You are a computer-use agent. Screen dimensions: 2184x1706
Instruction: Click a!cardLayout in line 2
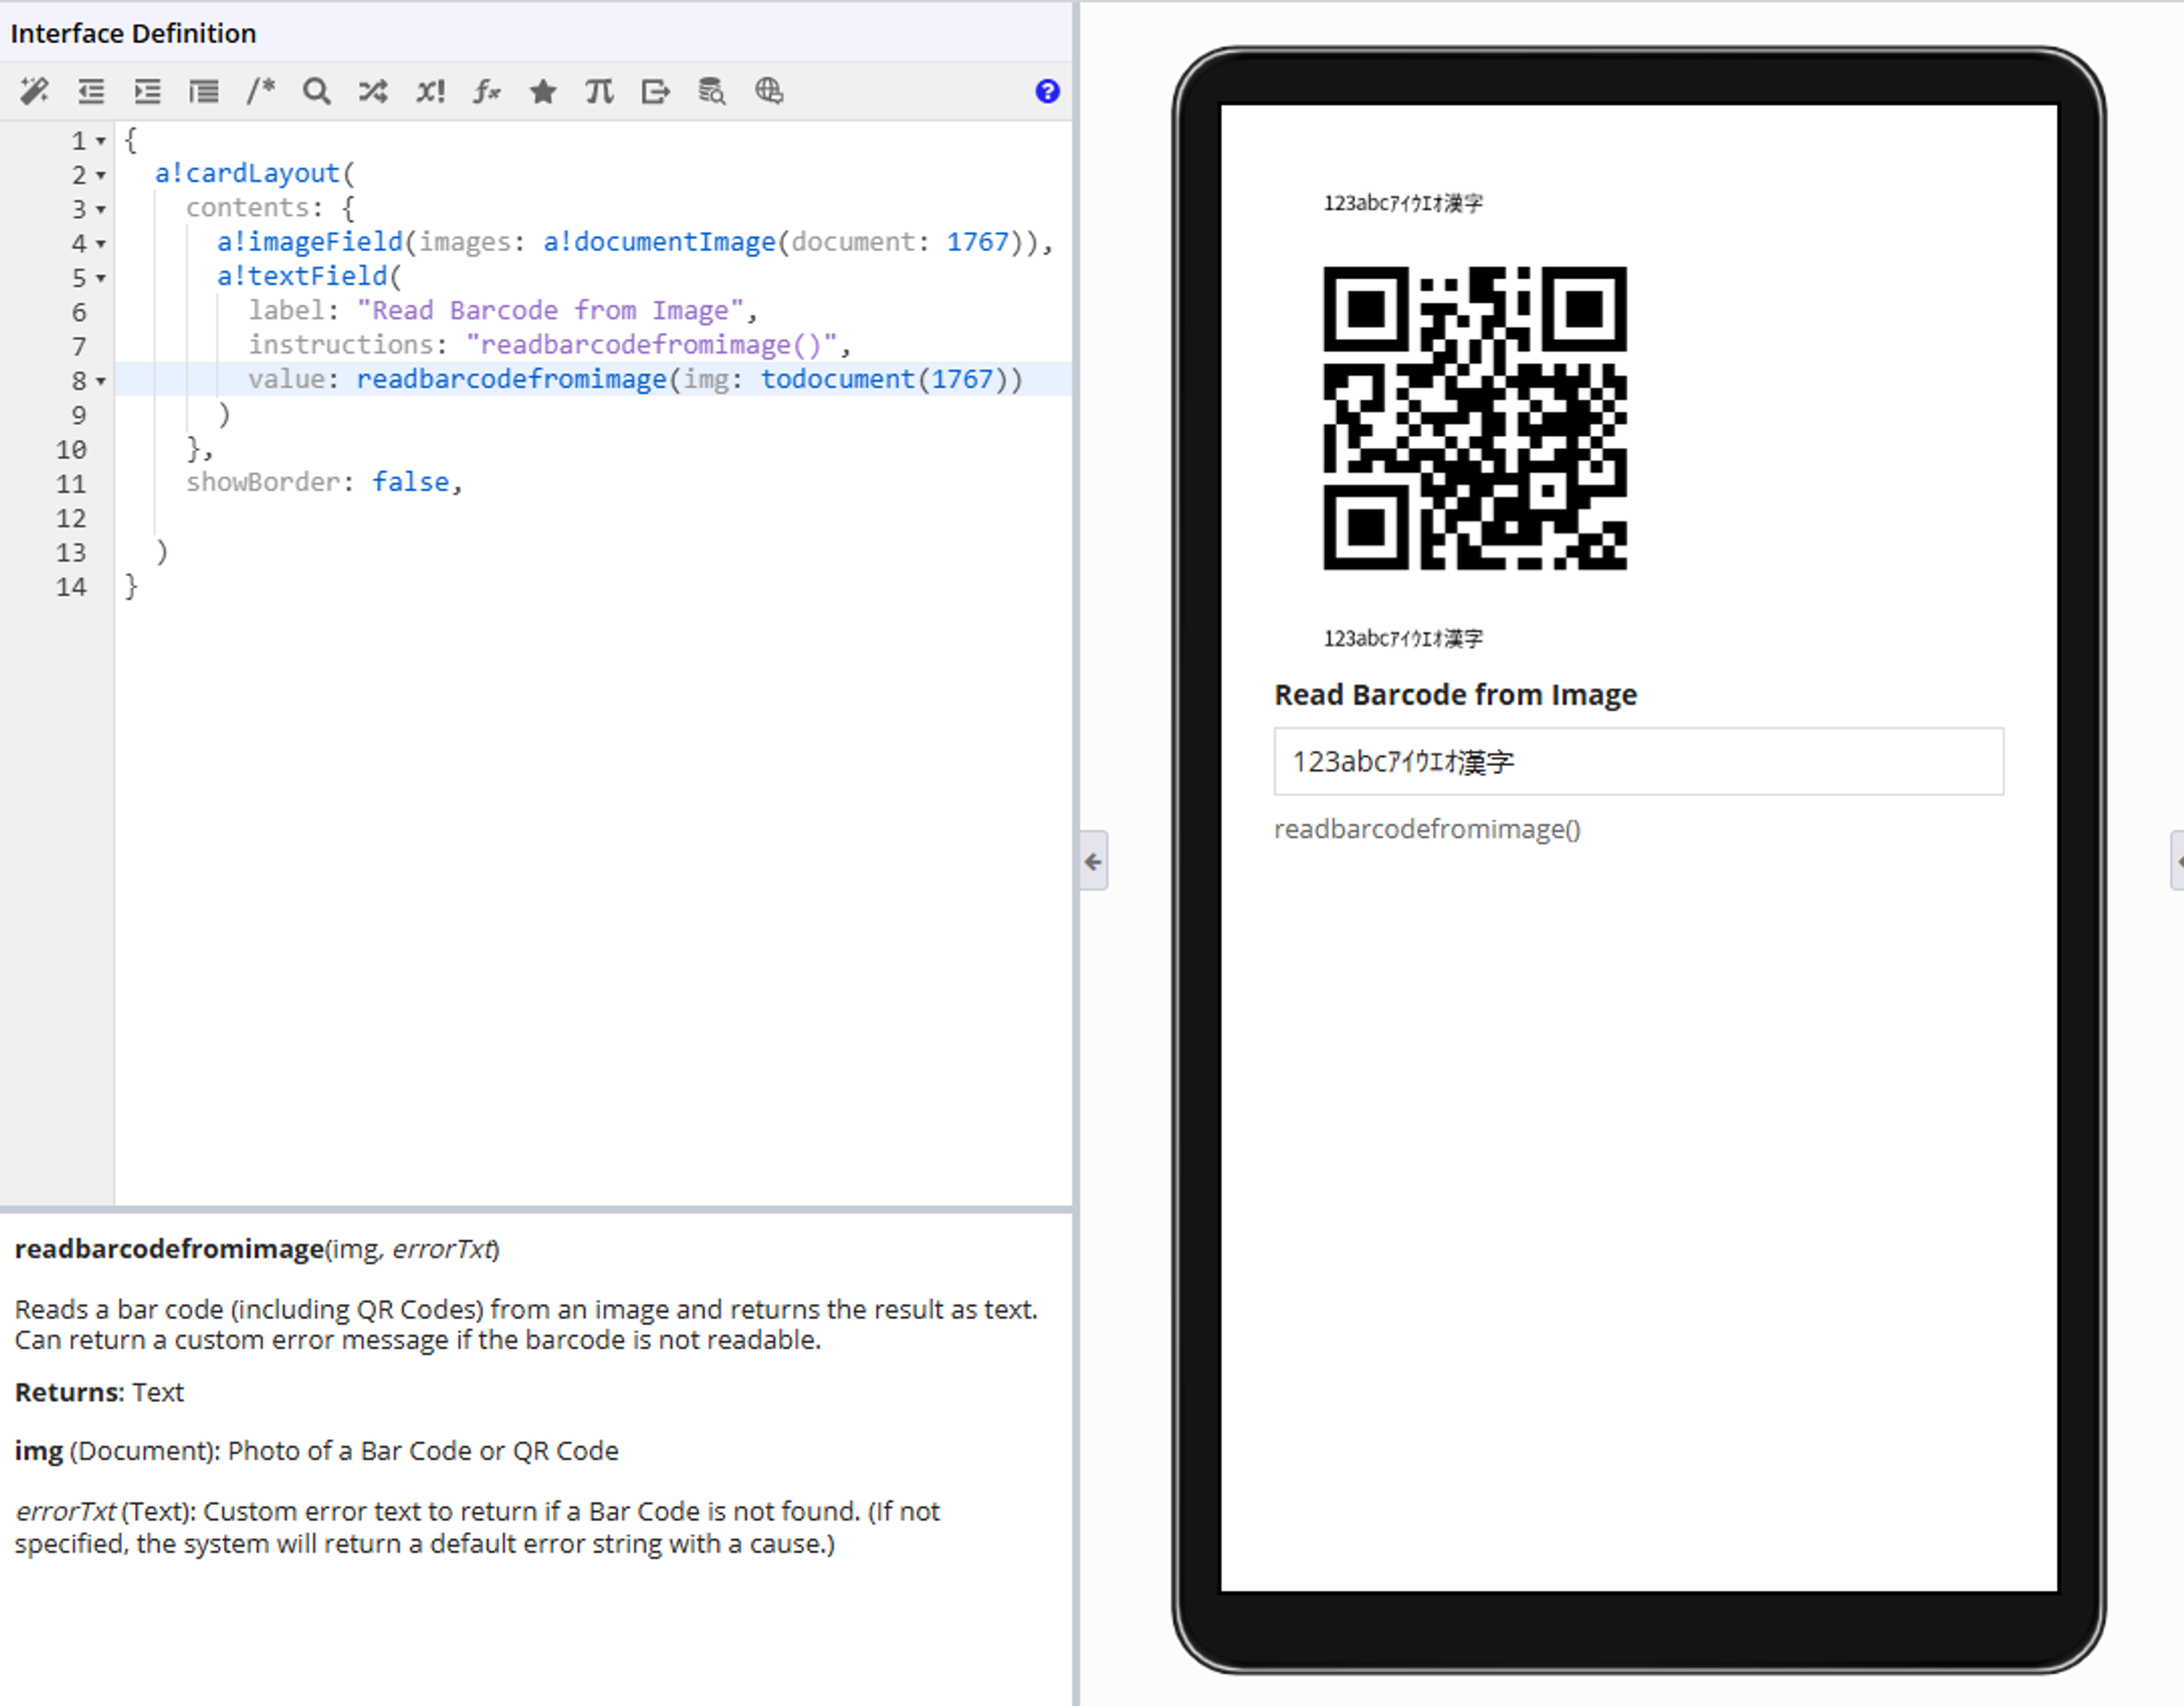[247, 173]
